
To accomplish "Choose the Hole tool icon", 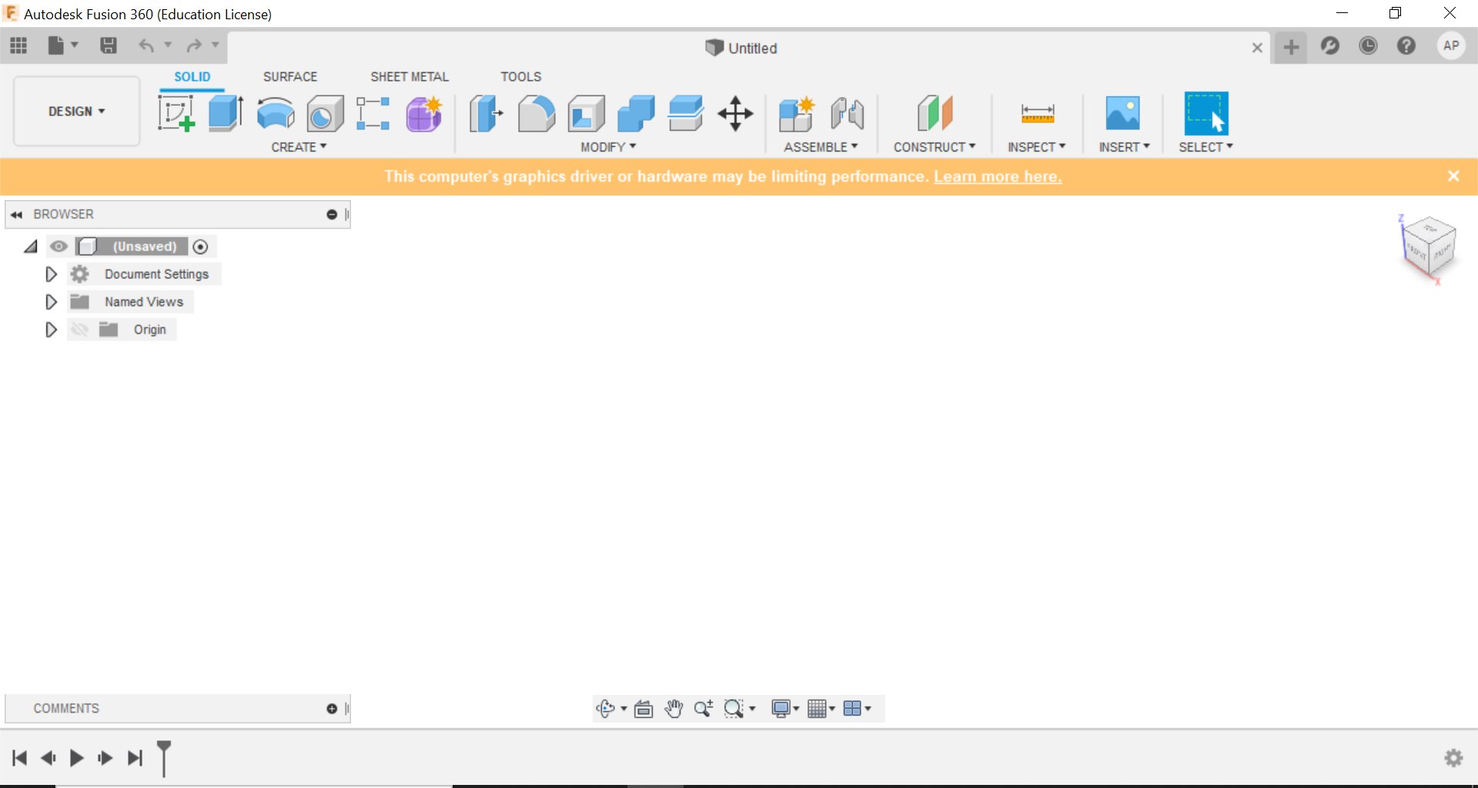I will coord(325,114).
